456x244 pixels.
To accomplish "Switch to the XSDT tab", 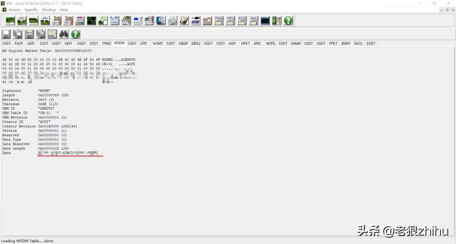I will [6, 44].
